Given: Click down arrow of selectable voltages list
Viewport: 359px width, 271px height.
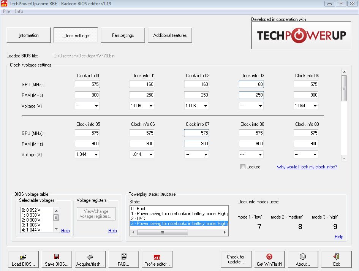Looking at the screenshot, I should pyautogui.click(x=56, y=229).
